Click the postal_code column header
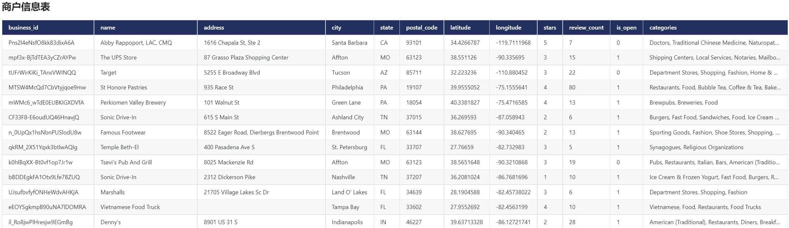 [x=421, y=28]
